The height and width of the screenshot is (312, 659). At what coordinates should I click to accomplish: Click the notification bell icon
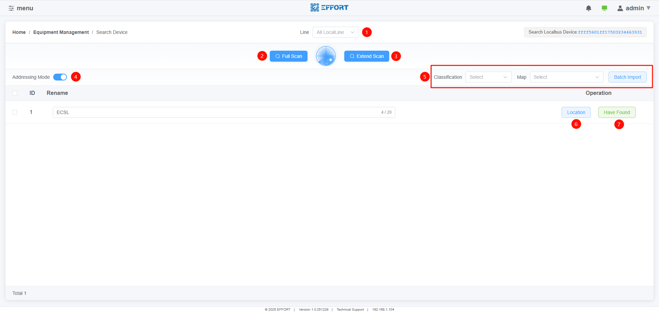pyautogui.click(x=588, y=8)
